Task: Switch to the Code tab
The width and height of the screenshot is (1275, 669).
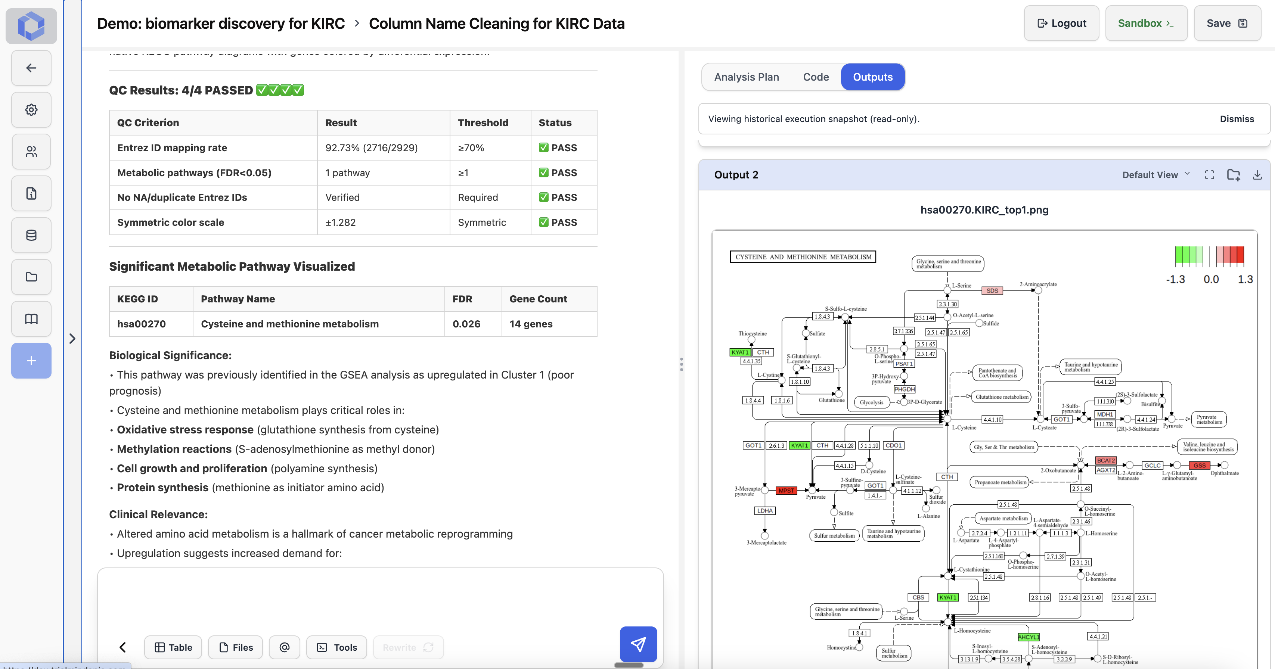Action: (x=815, y=77)
